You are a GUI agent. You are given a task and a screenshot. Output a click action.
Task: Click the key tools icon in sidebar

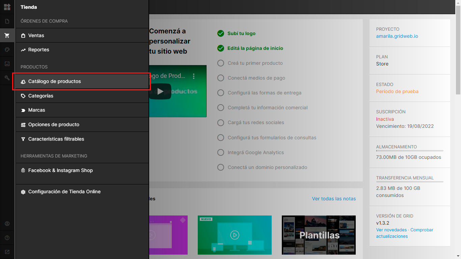point(7,78)
